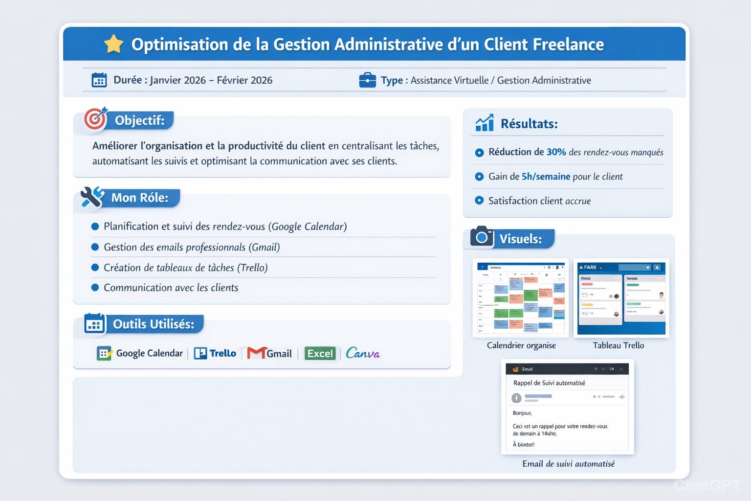
Task: Click the line Création de tableaux de tâches
Action: (186, 268)
